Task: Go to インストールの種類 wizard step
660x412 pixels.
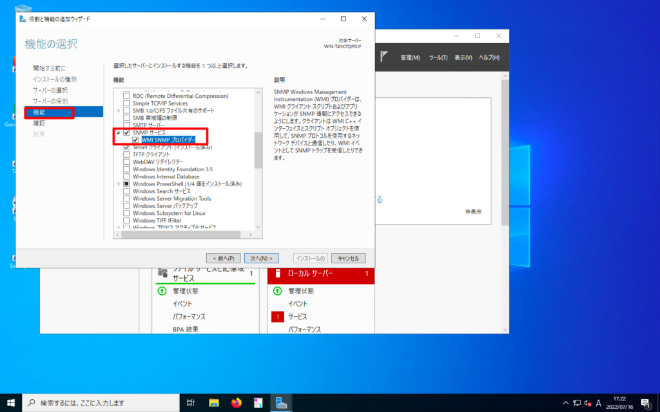Action: click(55, 79)
